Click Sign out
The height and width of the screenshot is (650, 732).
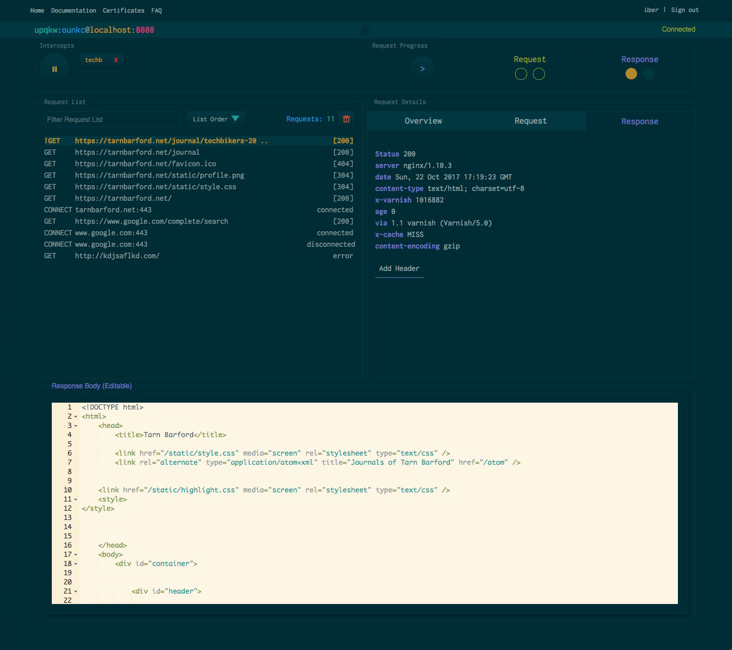[685, 10]
